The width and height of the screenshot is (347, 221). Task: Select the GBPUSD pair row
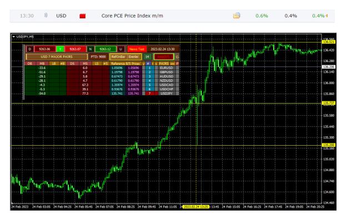point(167,72)
